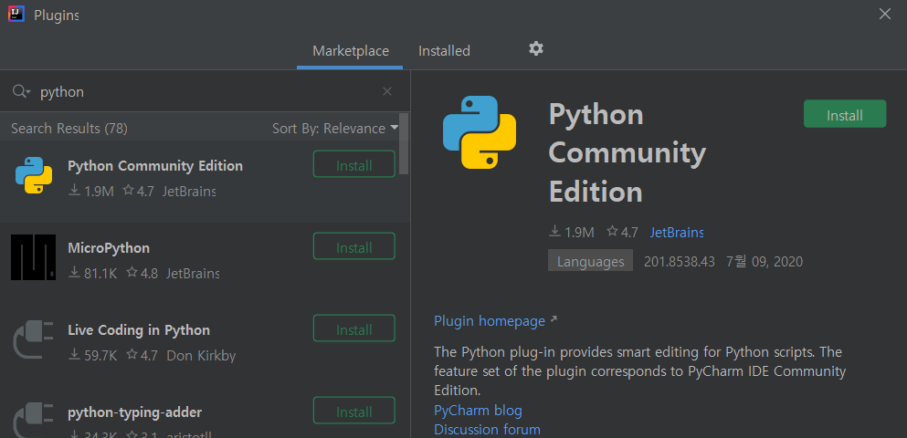
Task: Select the Python Community Edition result title
Action: tap(155, 166)
